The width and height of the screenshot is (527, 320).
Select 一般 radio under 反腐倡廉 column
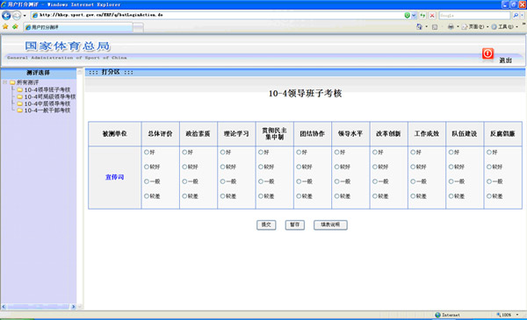tap(489, 181)
